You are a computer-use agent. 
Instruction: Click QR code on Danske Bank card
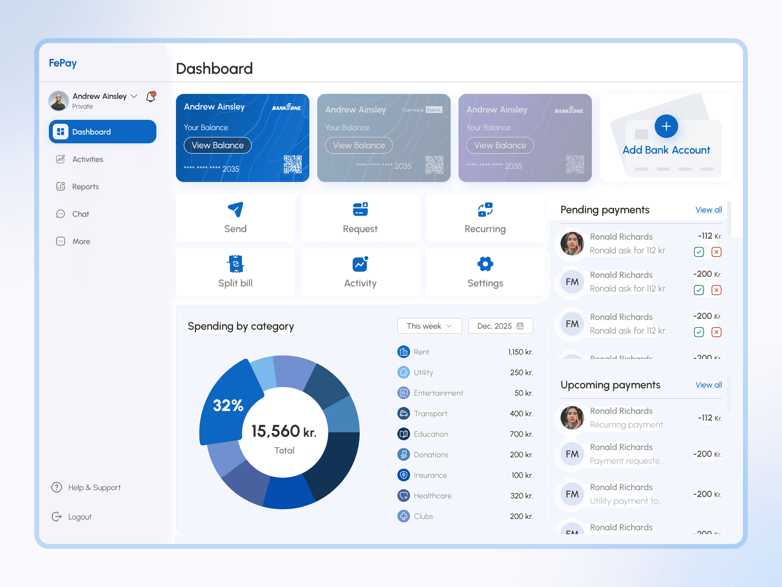434,165
